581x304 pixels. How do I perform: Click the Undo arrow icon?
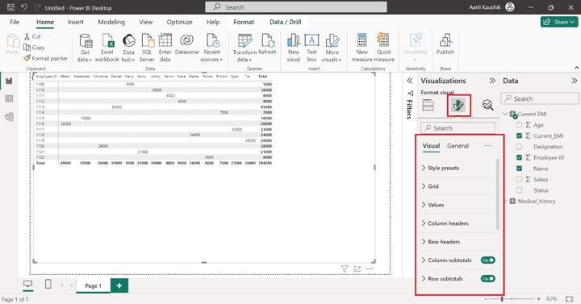pos(24,7)
